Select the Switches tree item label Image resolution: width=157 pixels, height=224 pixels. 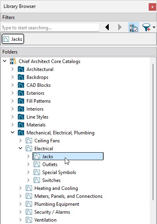point(51,180)
